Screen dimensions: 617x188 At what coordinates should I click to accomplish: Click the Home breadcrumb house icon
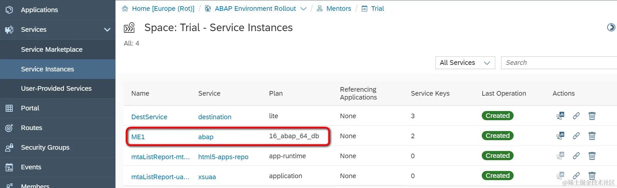click(125, 9)
